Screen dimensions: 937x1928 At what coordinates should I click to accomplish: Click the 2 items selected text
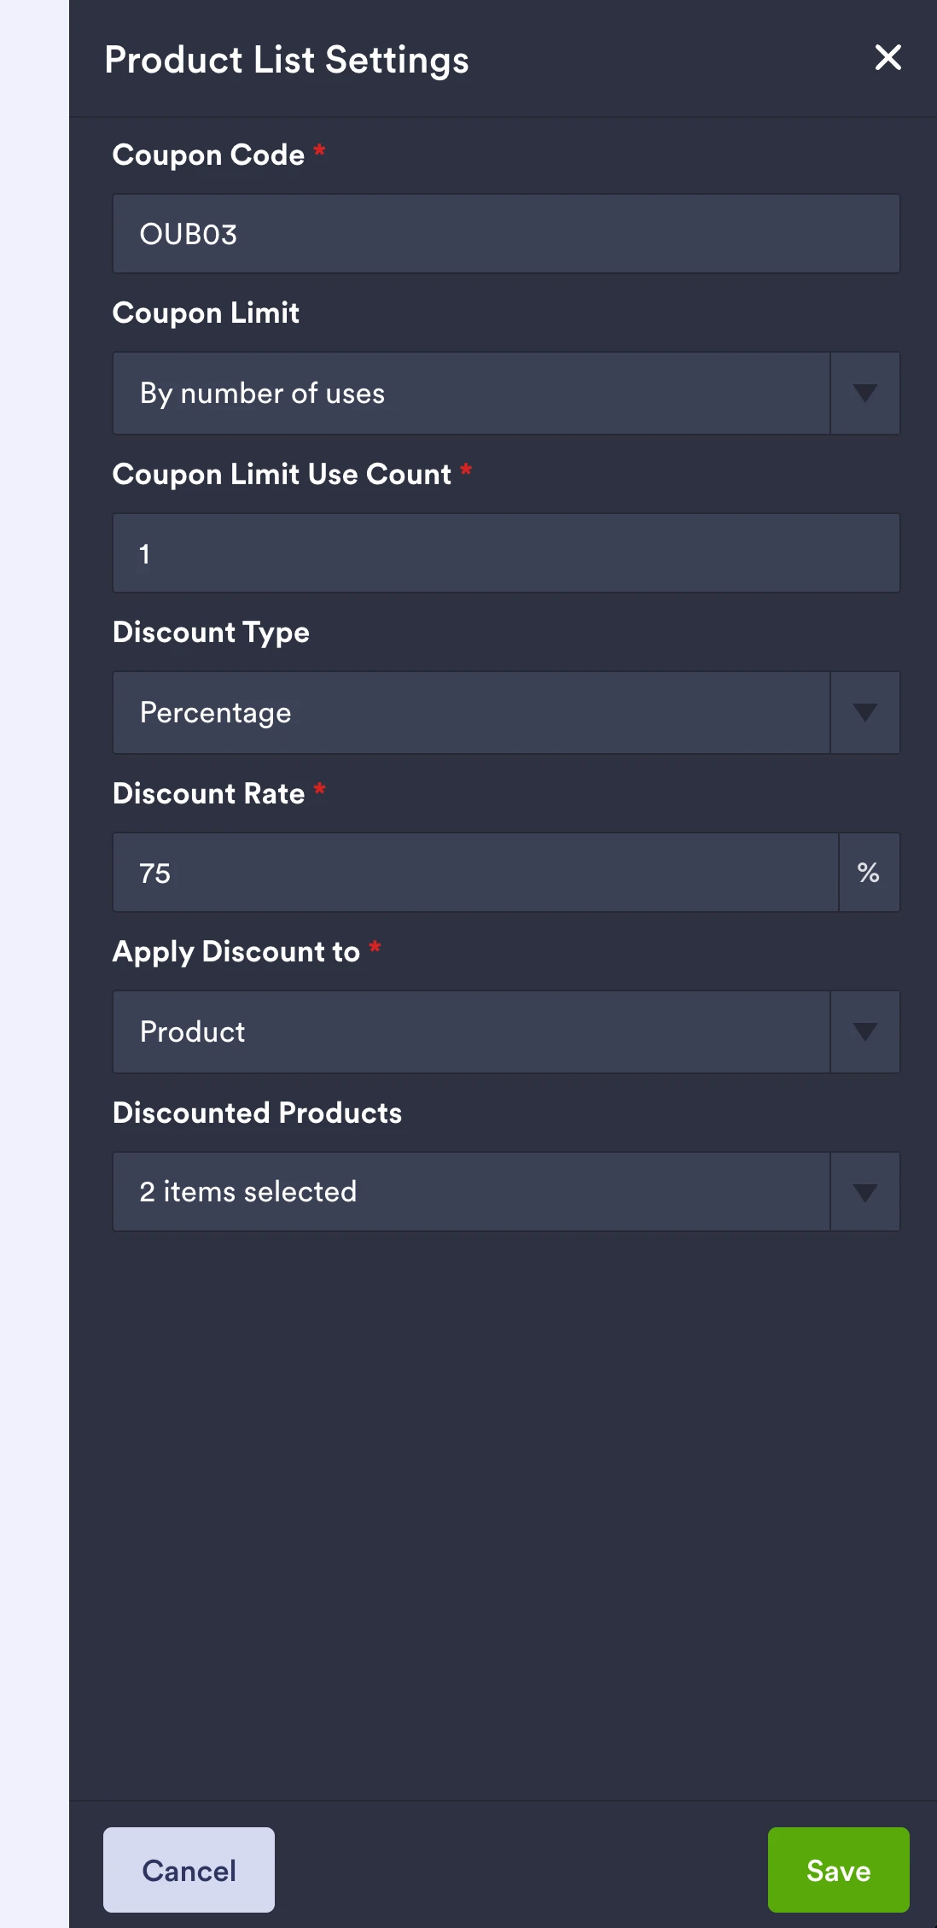tap(247, 1191)
